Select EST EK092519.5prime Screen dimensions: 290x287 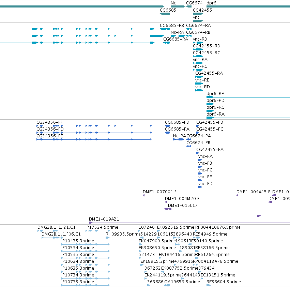(x=176, y=227)
